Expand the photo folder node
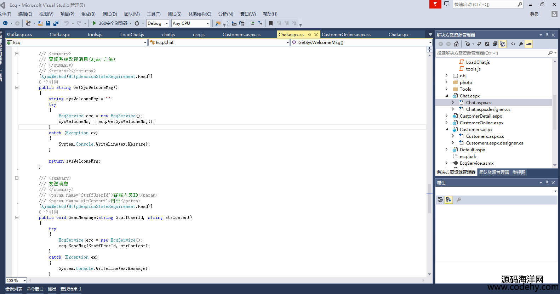This screenshot has height=294, width=560. (446, 82)
